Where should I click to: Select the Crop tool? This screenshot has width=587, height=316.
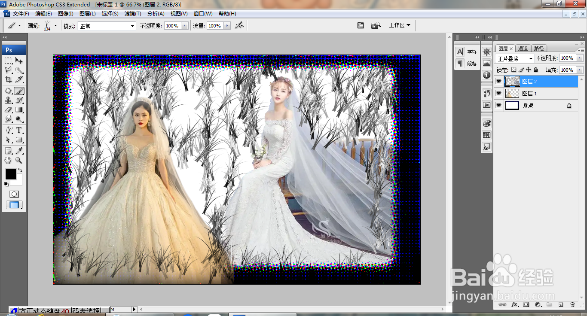point(8,79)
